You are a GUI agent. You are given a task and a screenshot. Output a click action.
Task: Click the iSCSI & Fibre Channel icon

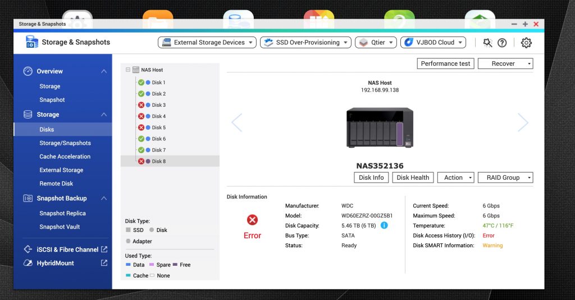coord(28,249)
